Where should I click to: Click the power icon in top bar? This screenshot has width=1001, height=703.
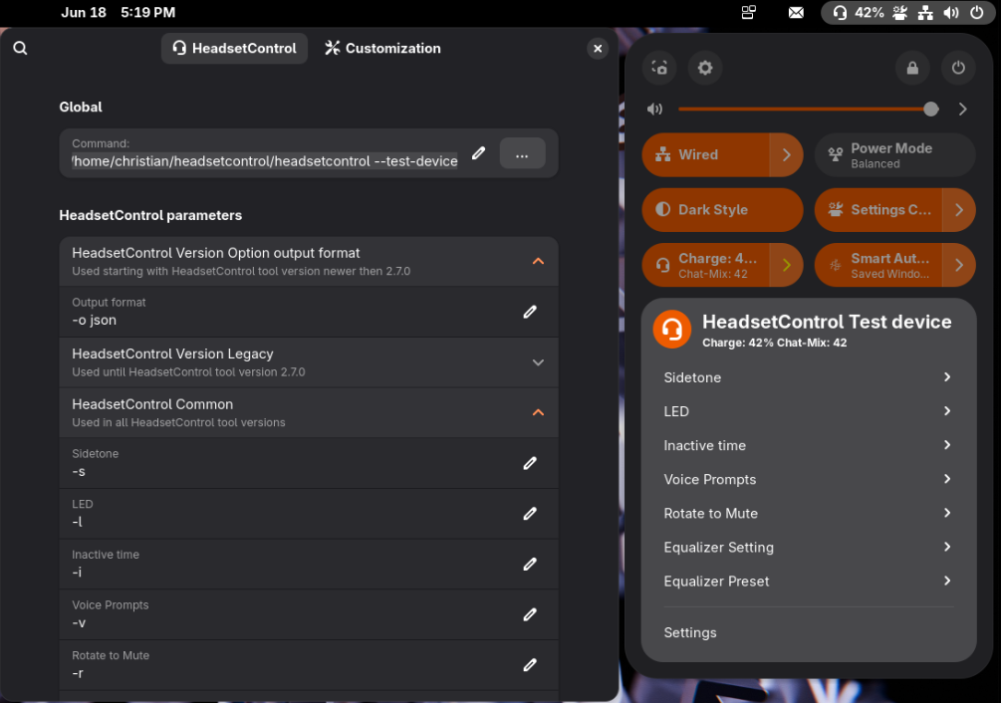coord(977,13)
